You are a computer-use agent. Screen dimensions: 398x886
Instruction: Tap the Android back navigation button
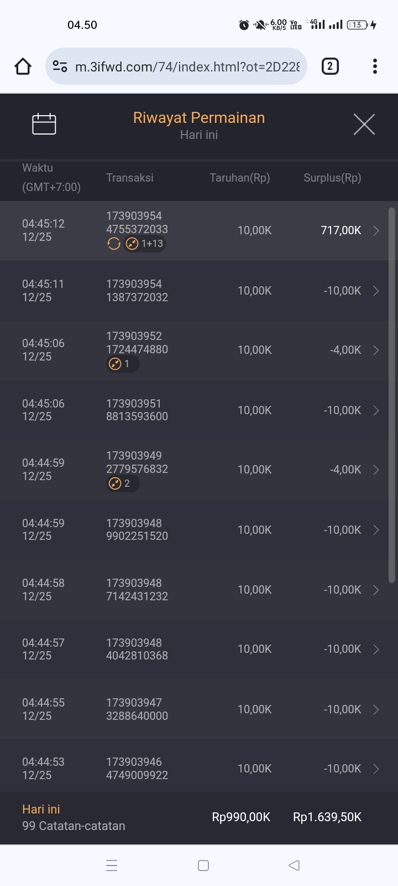click(294, 866)
